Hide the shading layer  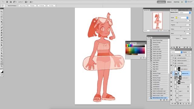pos(171,82)
